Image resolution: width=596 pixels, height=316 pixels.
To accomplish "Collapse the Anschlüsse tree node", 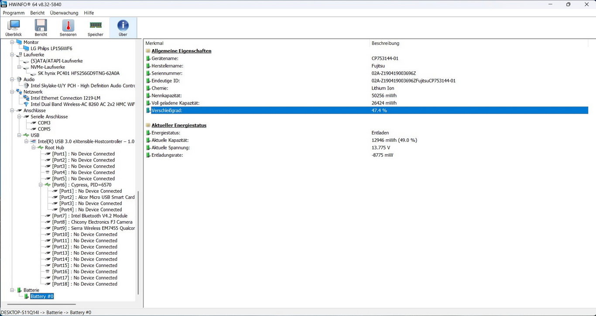I will point(12,111).
